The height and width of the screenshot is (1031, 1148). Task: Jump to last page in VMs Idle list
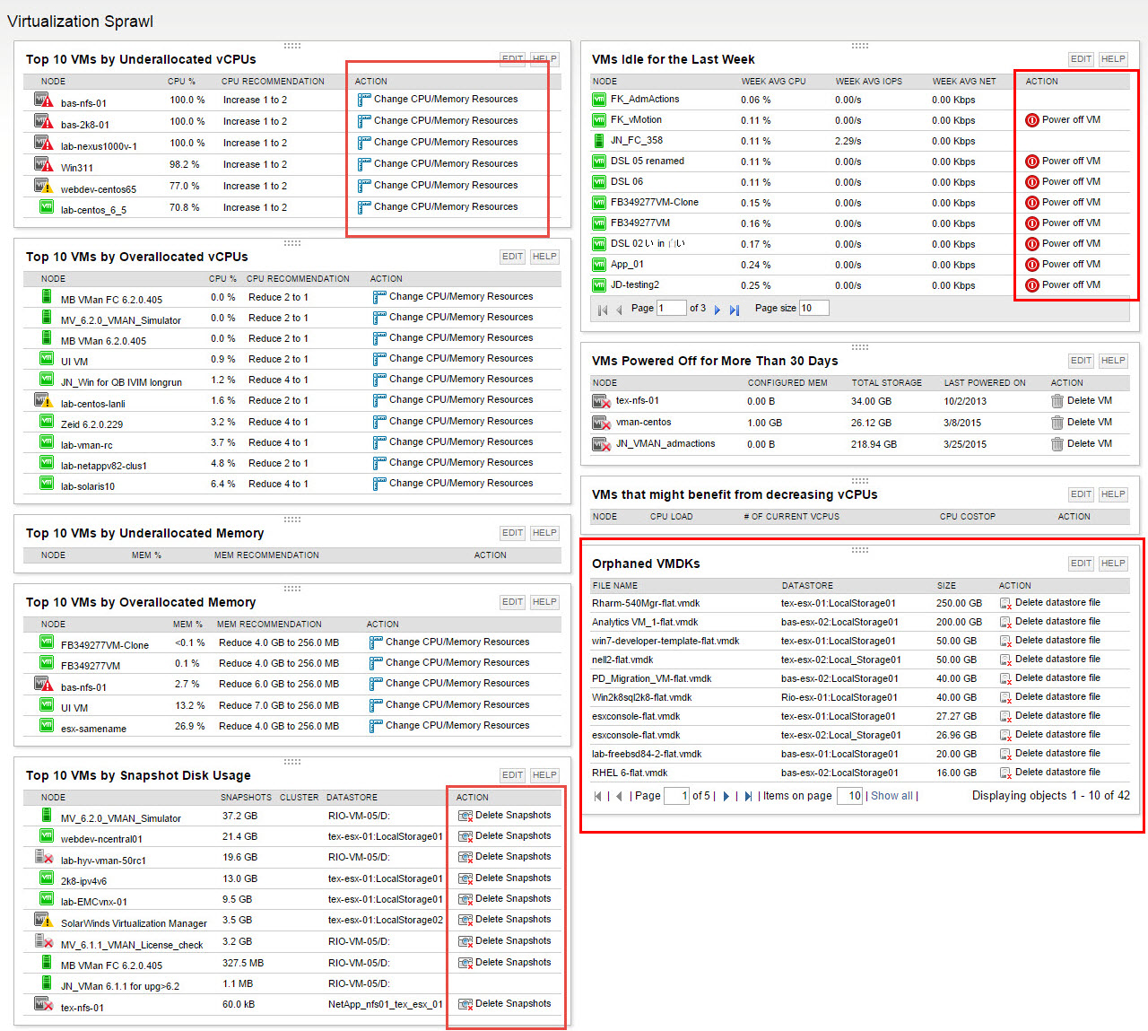pos(735,310)
